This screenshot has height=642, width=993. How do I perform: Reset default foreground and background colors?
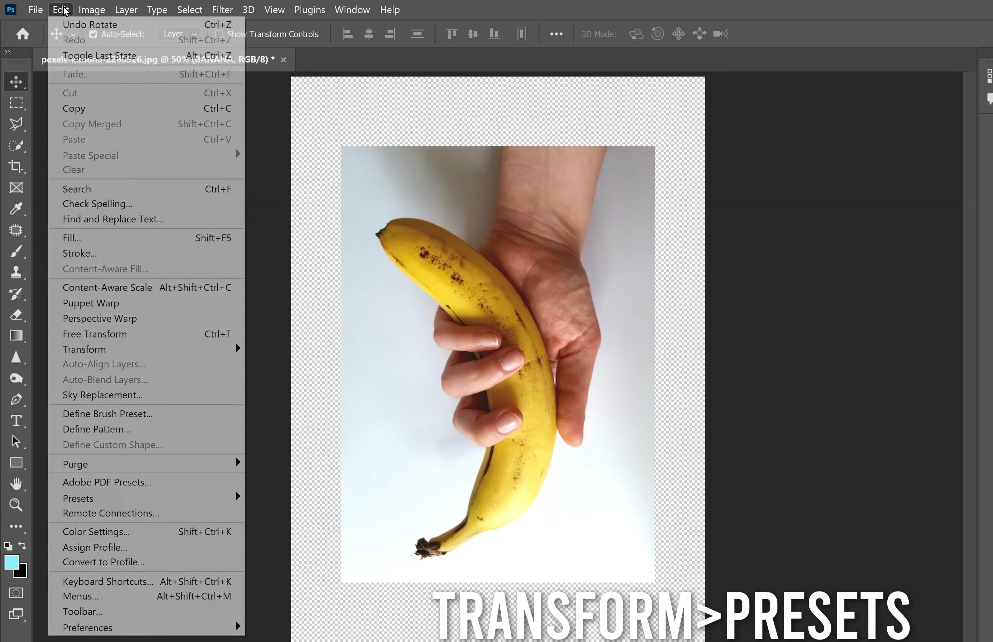[8, 546]
